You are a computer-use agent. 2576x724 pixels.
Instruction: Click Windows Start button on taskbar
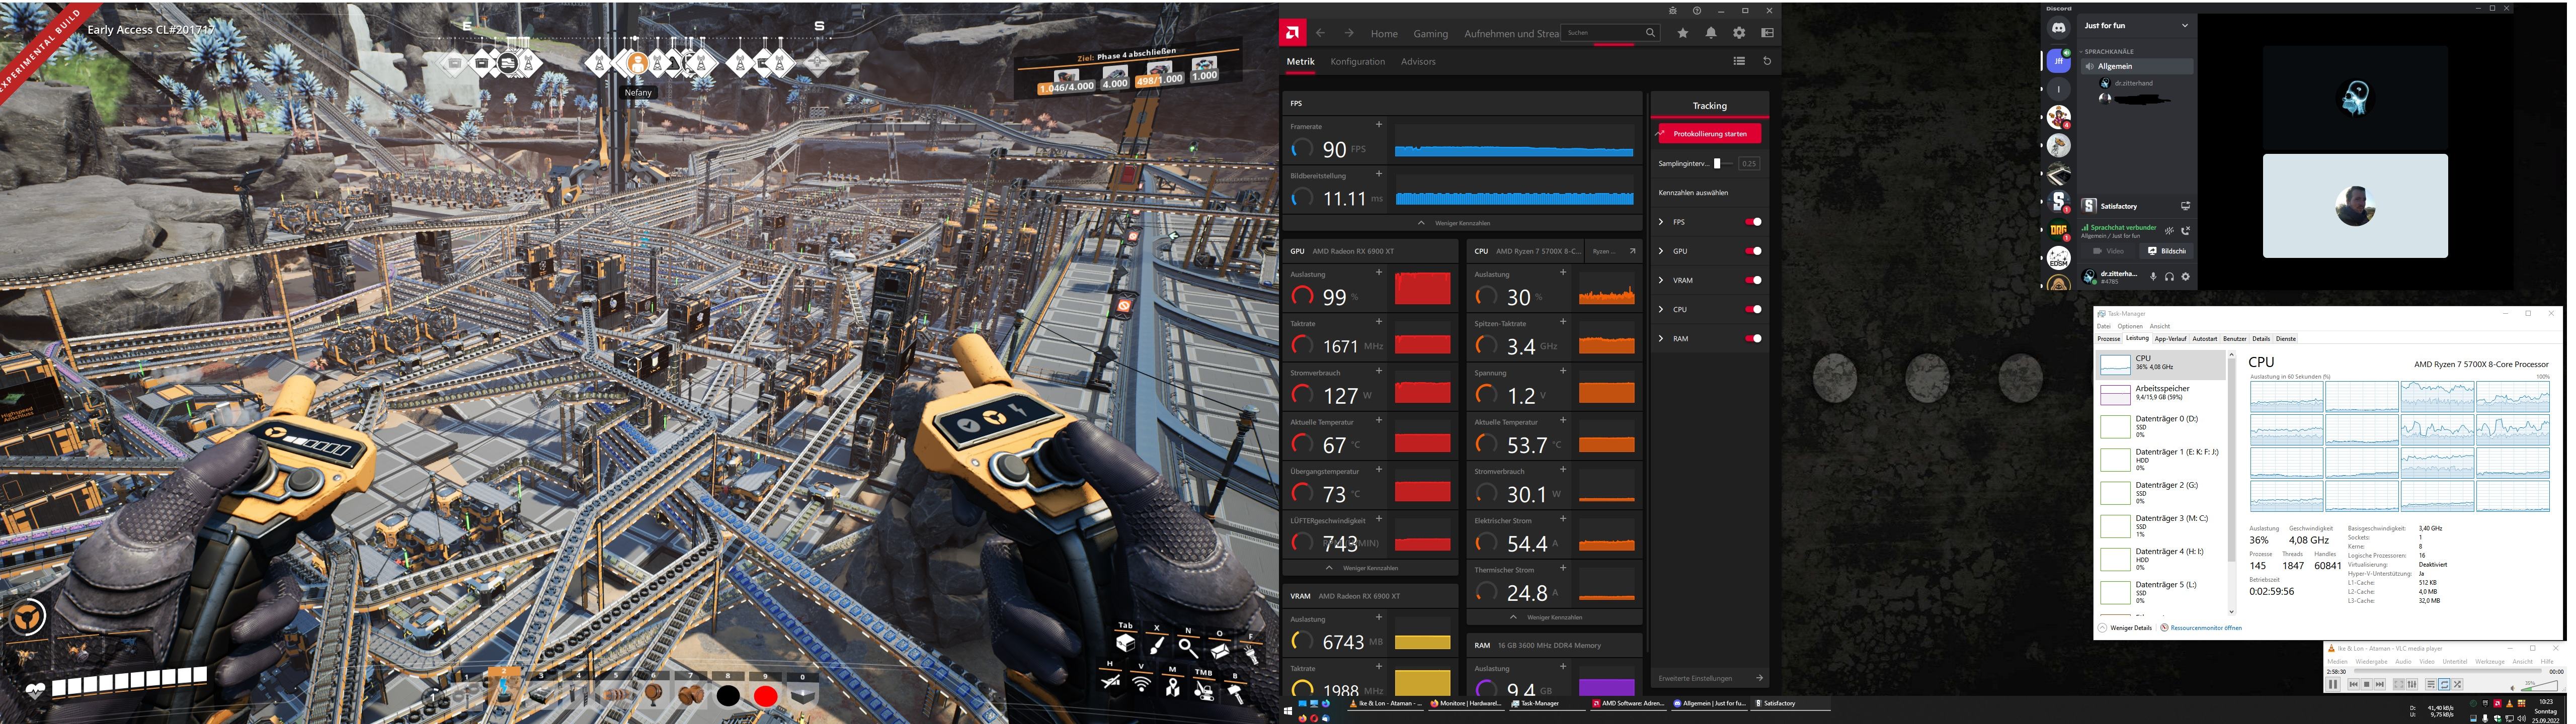[1288, 710]
